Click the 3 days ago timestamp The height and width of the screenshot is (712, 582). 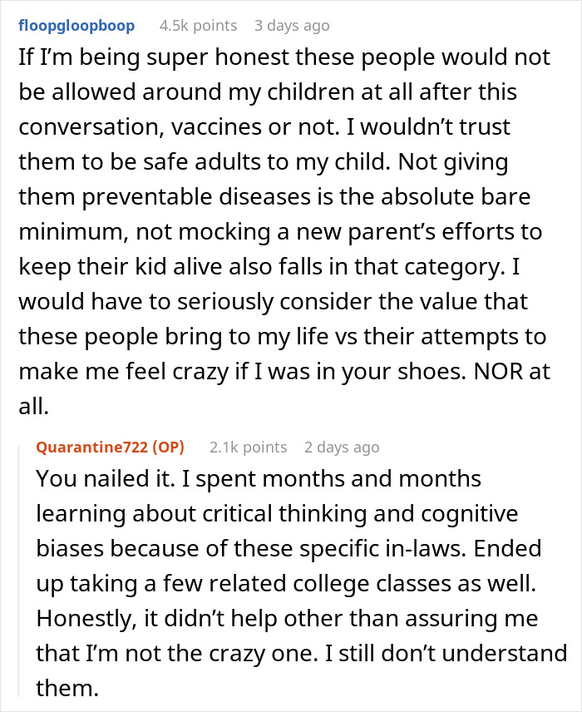(x=292, y=26)
